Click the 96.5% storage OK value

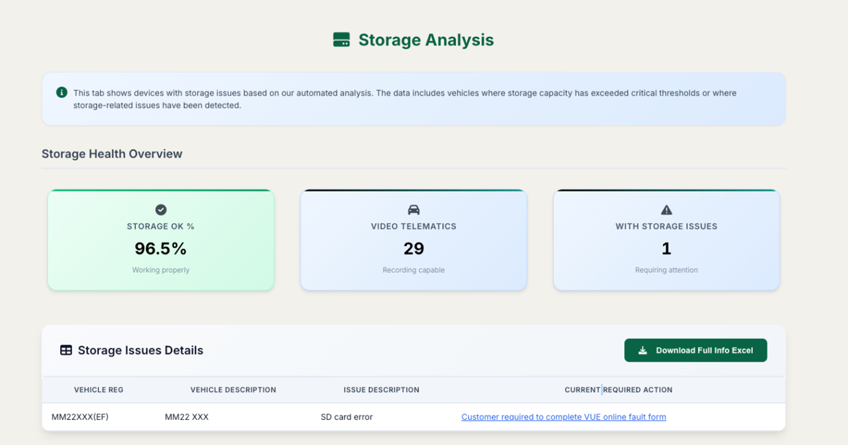(160, 248)
